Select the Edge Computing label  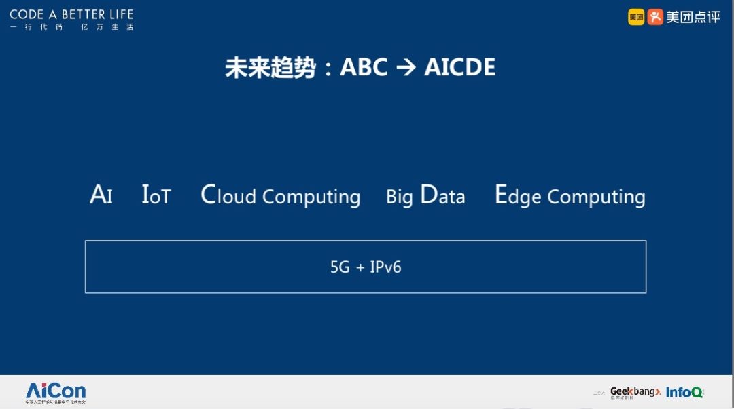570,196
